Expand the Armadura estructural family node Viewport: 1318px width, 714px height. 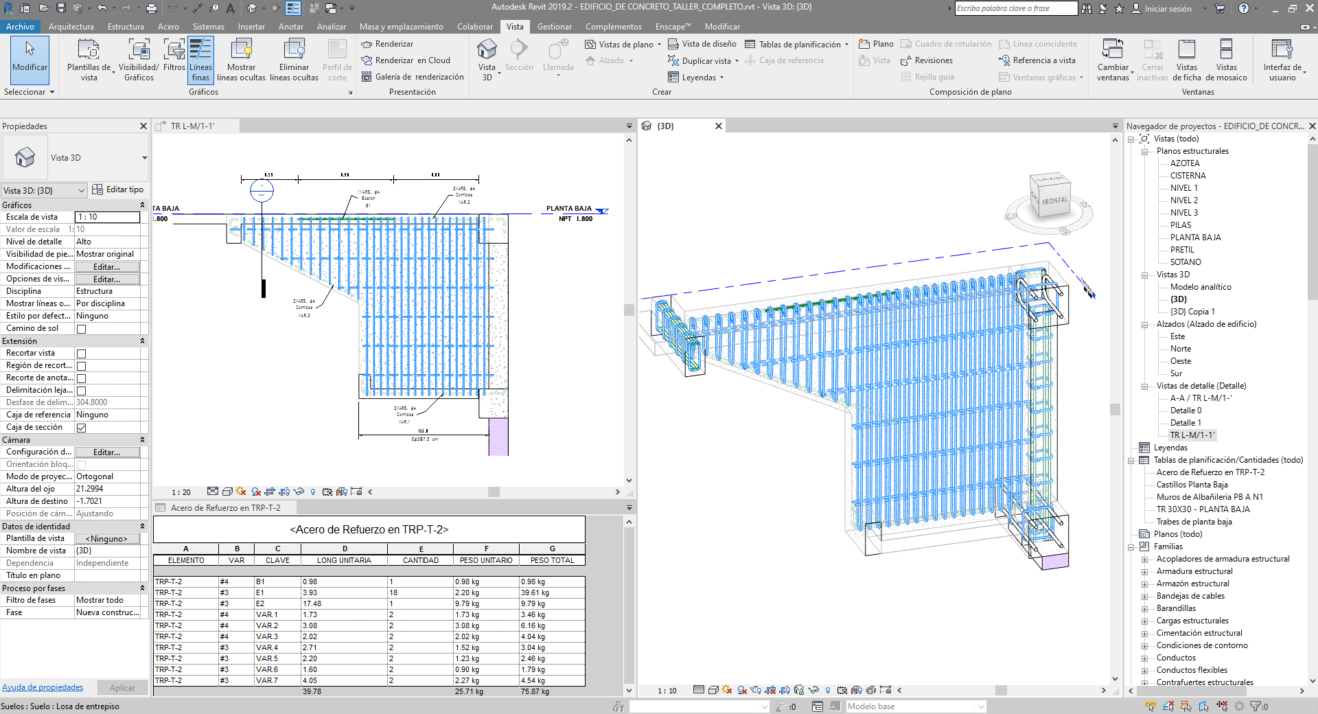point(1144,572)
